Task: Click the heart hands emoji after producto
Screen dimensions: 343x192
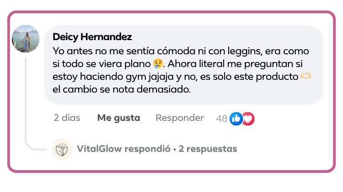Action: (x=305, y=76)
